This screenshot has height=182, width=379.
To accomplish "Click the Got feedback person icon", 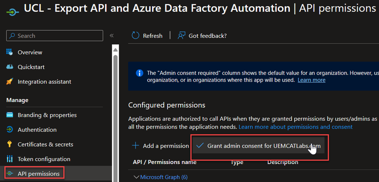I will point(181,36).
